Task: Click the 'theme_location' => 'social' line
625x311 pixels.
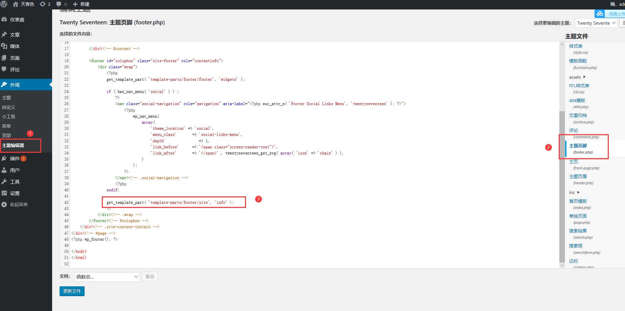Action: pos(182,128)
